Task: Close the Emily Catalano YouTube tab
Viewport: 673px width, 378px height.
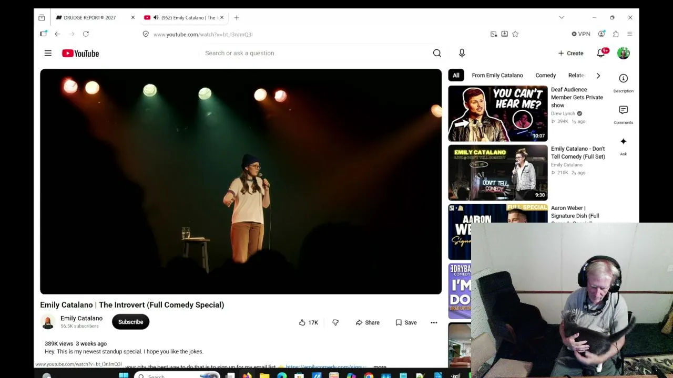Action: pyautogui.click(x=222, y=18)
